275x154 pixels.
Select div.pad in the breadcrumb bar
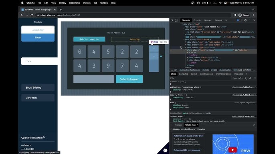point(214,70)
